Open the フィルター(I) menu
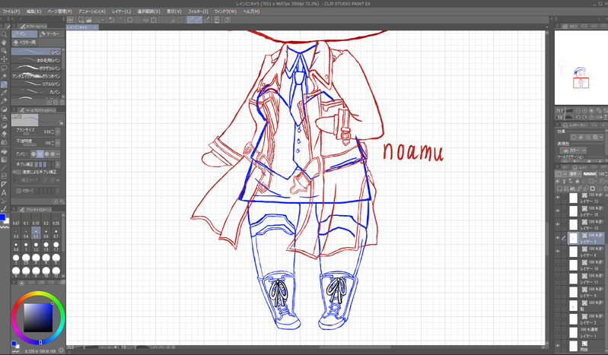608x355 pixels. coord(198,11)
